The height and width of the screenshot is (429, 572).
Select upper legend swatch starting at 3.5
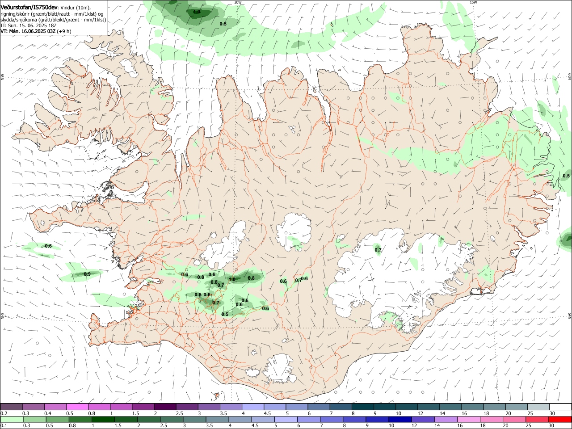(x=230, y=407)
